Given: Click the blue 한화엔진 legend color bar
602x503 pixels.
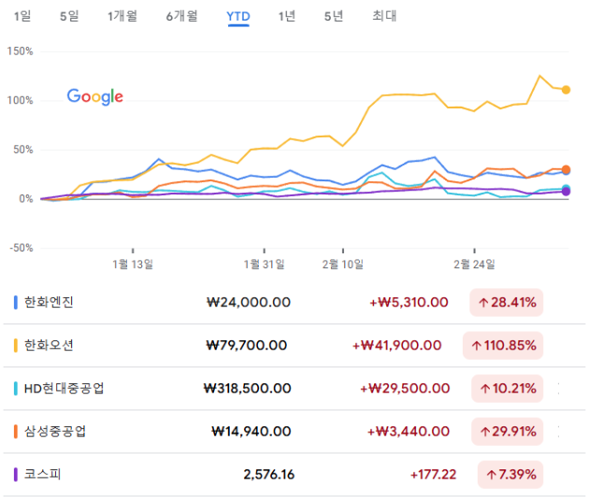Looking at the screenshot, I should 16,303.
